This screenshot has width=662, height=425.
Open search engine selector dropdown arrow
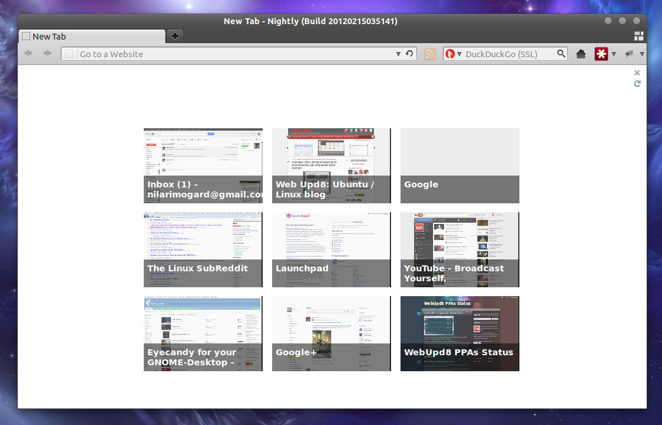(459, 54)
